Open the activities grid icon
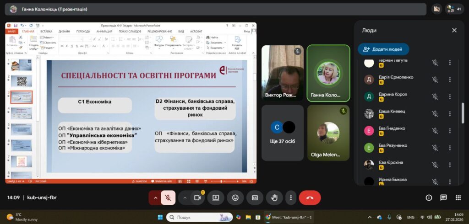Screen dimensions: 469x224 coord(458,197)
